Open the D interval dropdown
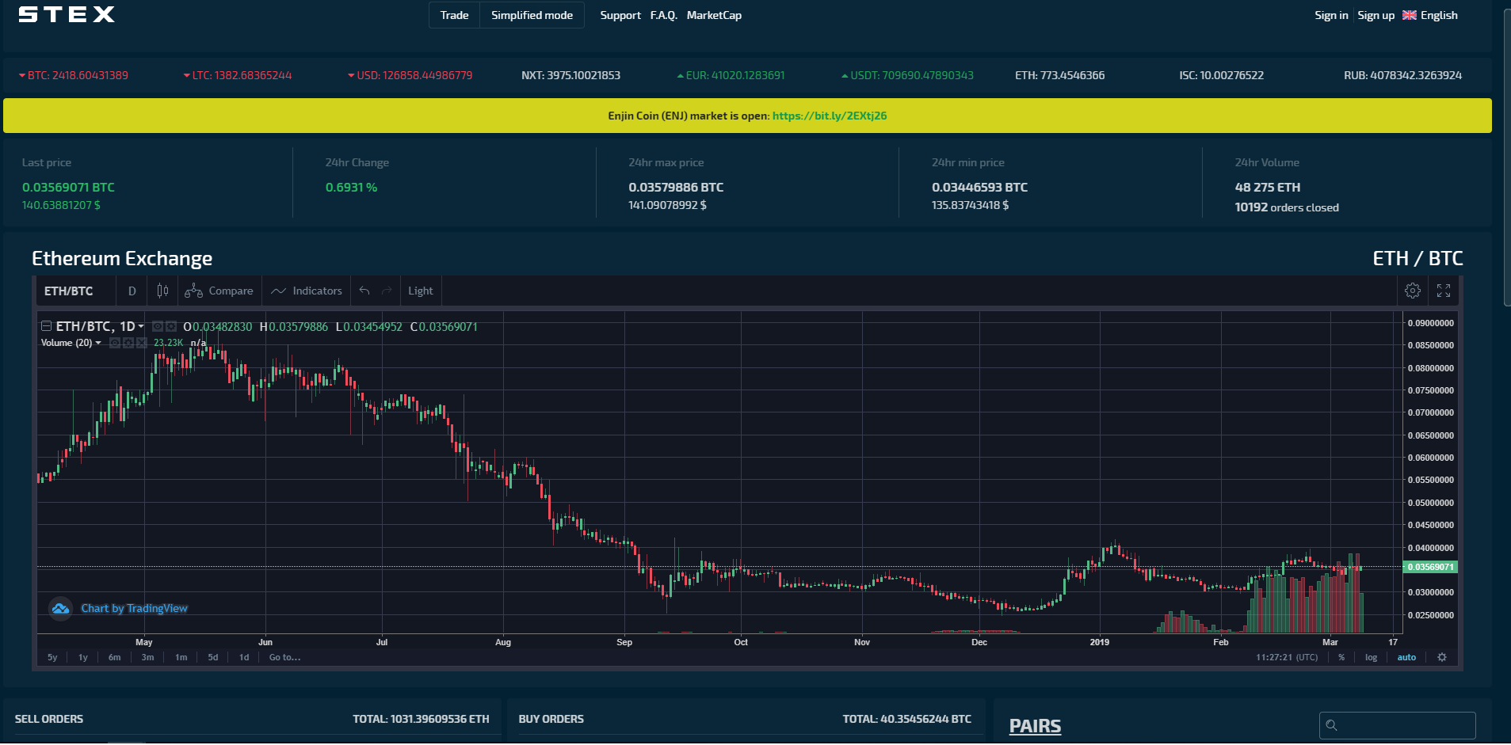This screenshot has width=1511, height=745. point(132,291)
